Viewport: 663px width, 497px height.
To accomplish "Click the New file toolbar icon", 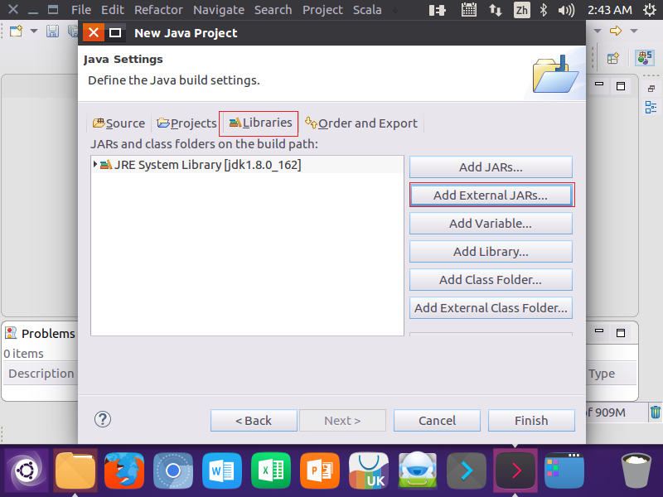I will [x=16, y=31].
